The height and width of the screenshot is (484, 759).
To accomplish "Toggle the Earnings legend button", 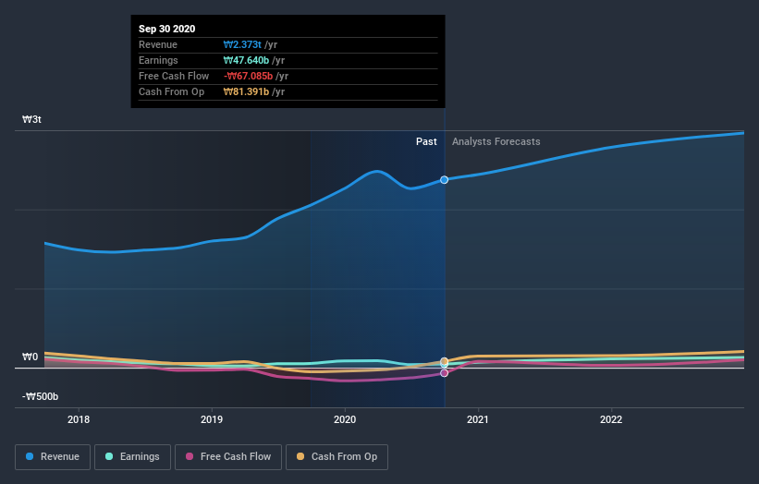I will (132, 457).
